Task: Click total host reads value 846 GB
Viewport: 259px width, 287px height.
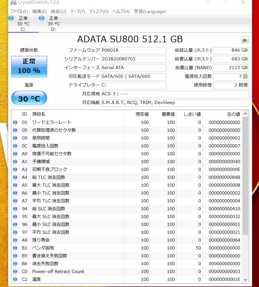Action: [231, 51]
